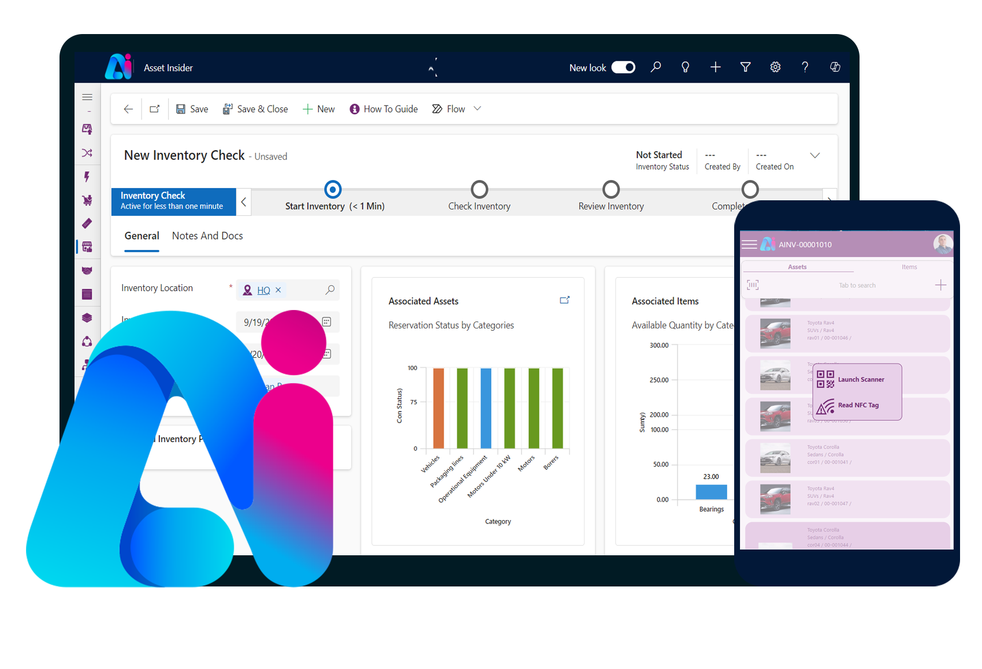Click the blue Bearings bar
Screen dimensions: 982x669
coord(711,492)
